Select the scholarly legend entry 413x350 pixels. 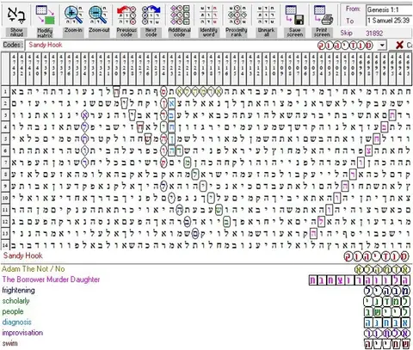[15, 301]
